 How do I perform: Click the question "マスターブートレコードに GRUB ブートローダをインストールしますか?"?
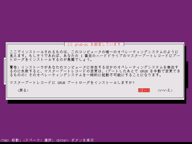(x=72, y=83)
